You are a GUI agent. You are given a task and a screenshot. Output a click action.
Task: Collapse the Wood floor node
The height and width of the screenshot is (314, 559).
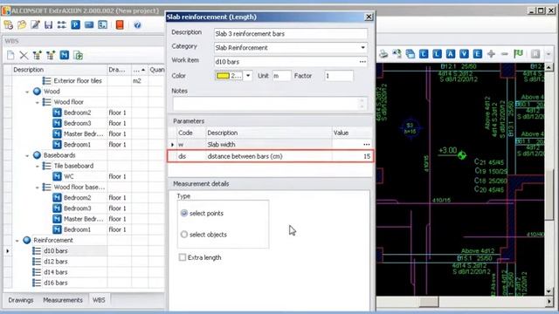point(37,102)
